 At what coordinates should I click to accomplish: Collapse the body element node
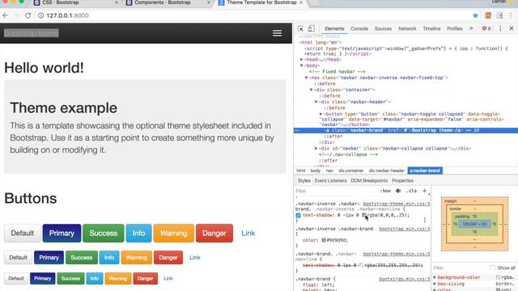(x=301, y=65)
